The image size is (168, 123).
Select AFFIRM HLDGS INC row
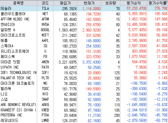[x=15, y=19]
